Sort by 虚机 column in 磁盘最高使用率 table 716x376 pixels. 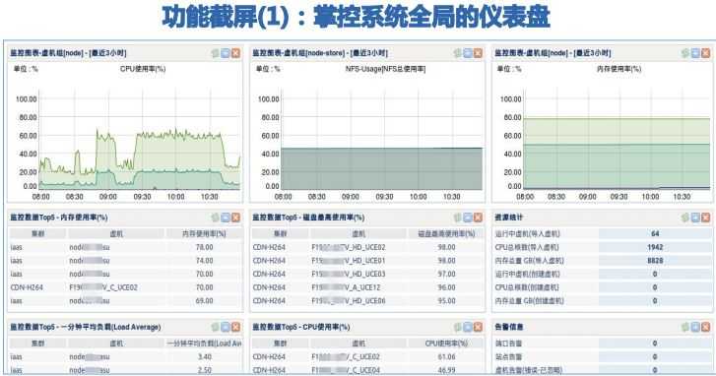tap(358, 233)
